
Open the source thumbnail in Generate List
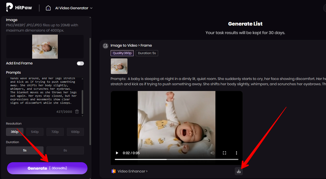pos(119,66)
